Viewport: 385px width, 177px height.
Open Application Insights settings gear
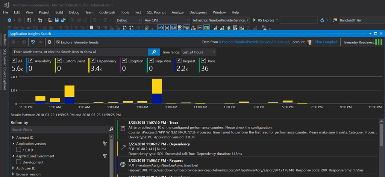click(50, 42)
